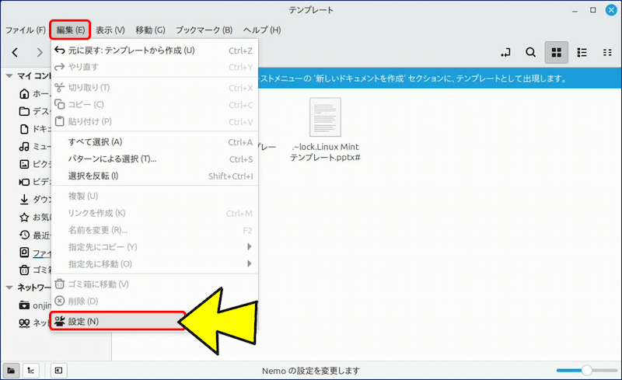Collapse the ネットワーク sidebar section
This screenshot has height=380, width=622.
9,288
